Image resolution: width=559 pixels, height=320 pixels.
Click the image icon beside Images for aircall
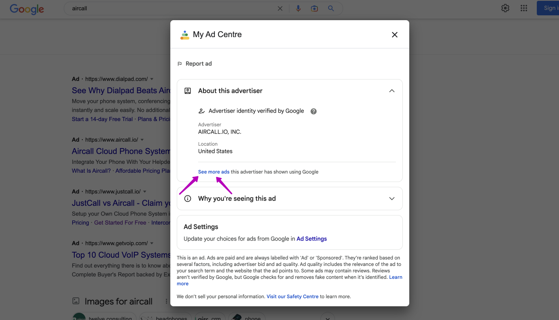(76, 301)
